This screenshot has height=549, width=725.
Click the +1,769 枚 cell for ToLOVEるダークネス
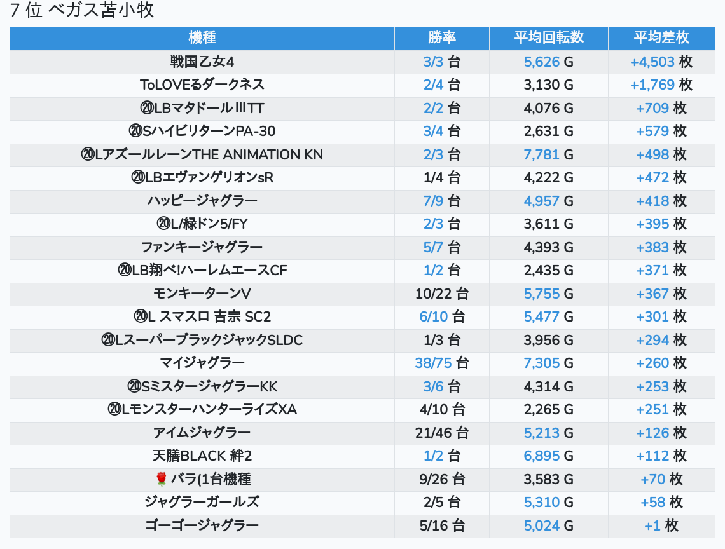661,85
